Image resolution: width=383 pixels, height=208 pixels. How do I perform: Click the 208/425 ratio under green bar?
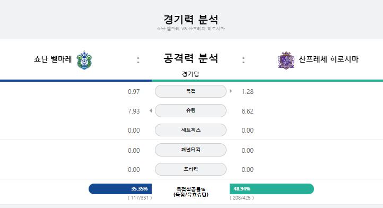click(242, 198)
